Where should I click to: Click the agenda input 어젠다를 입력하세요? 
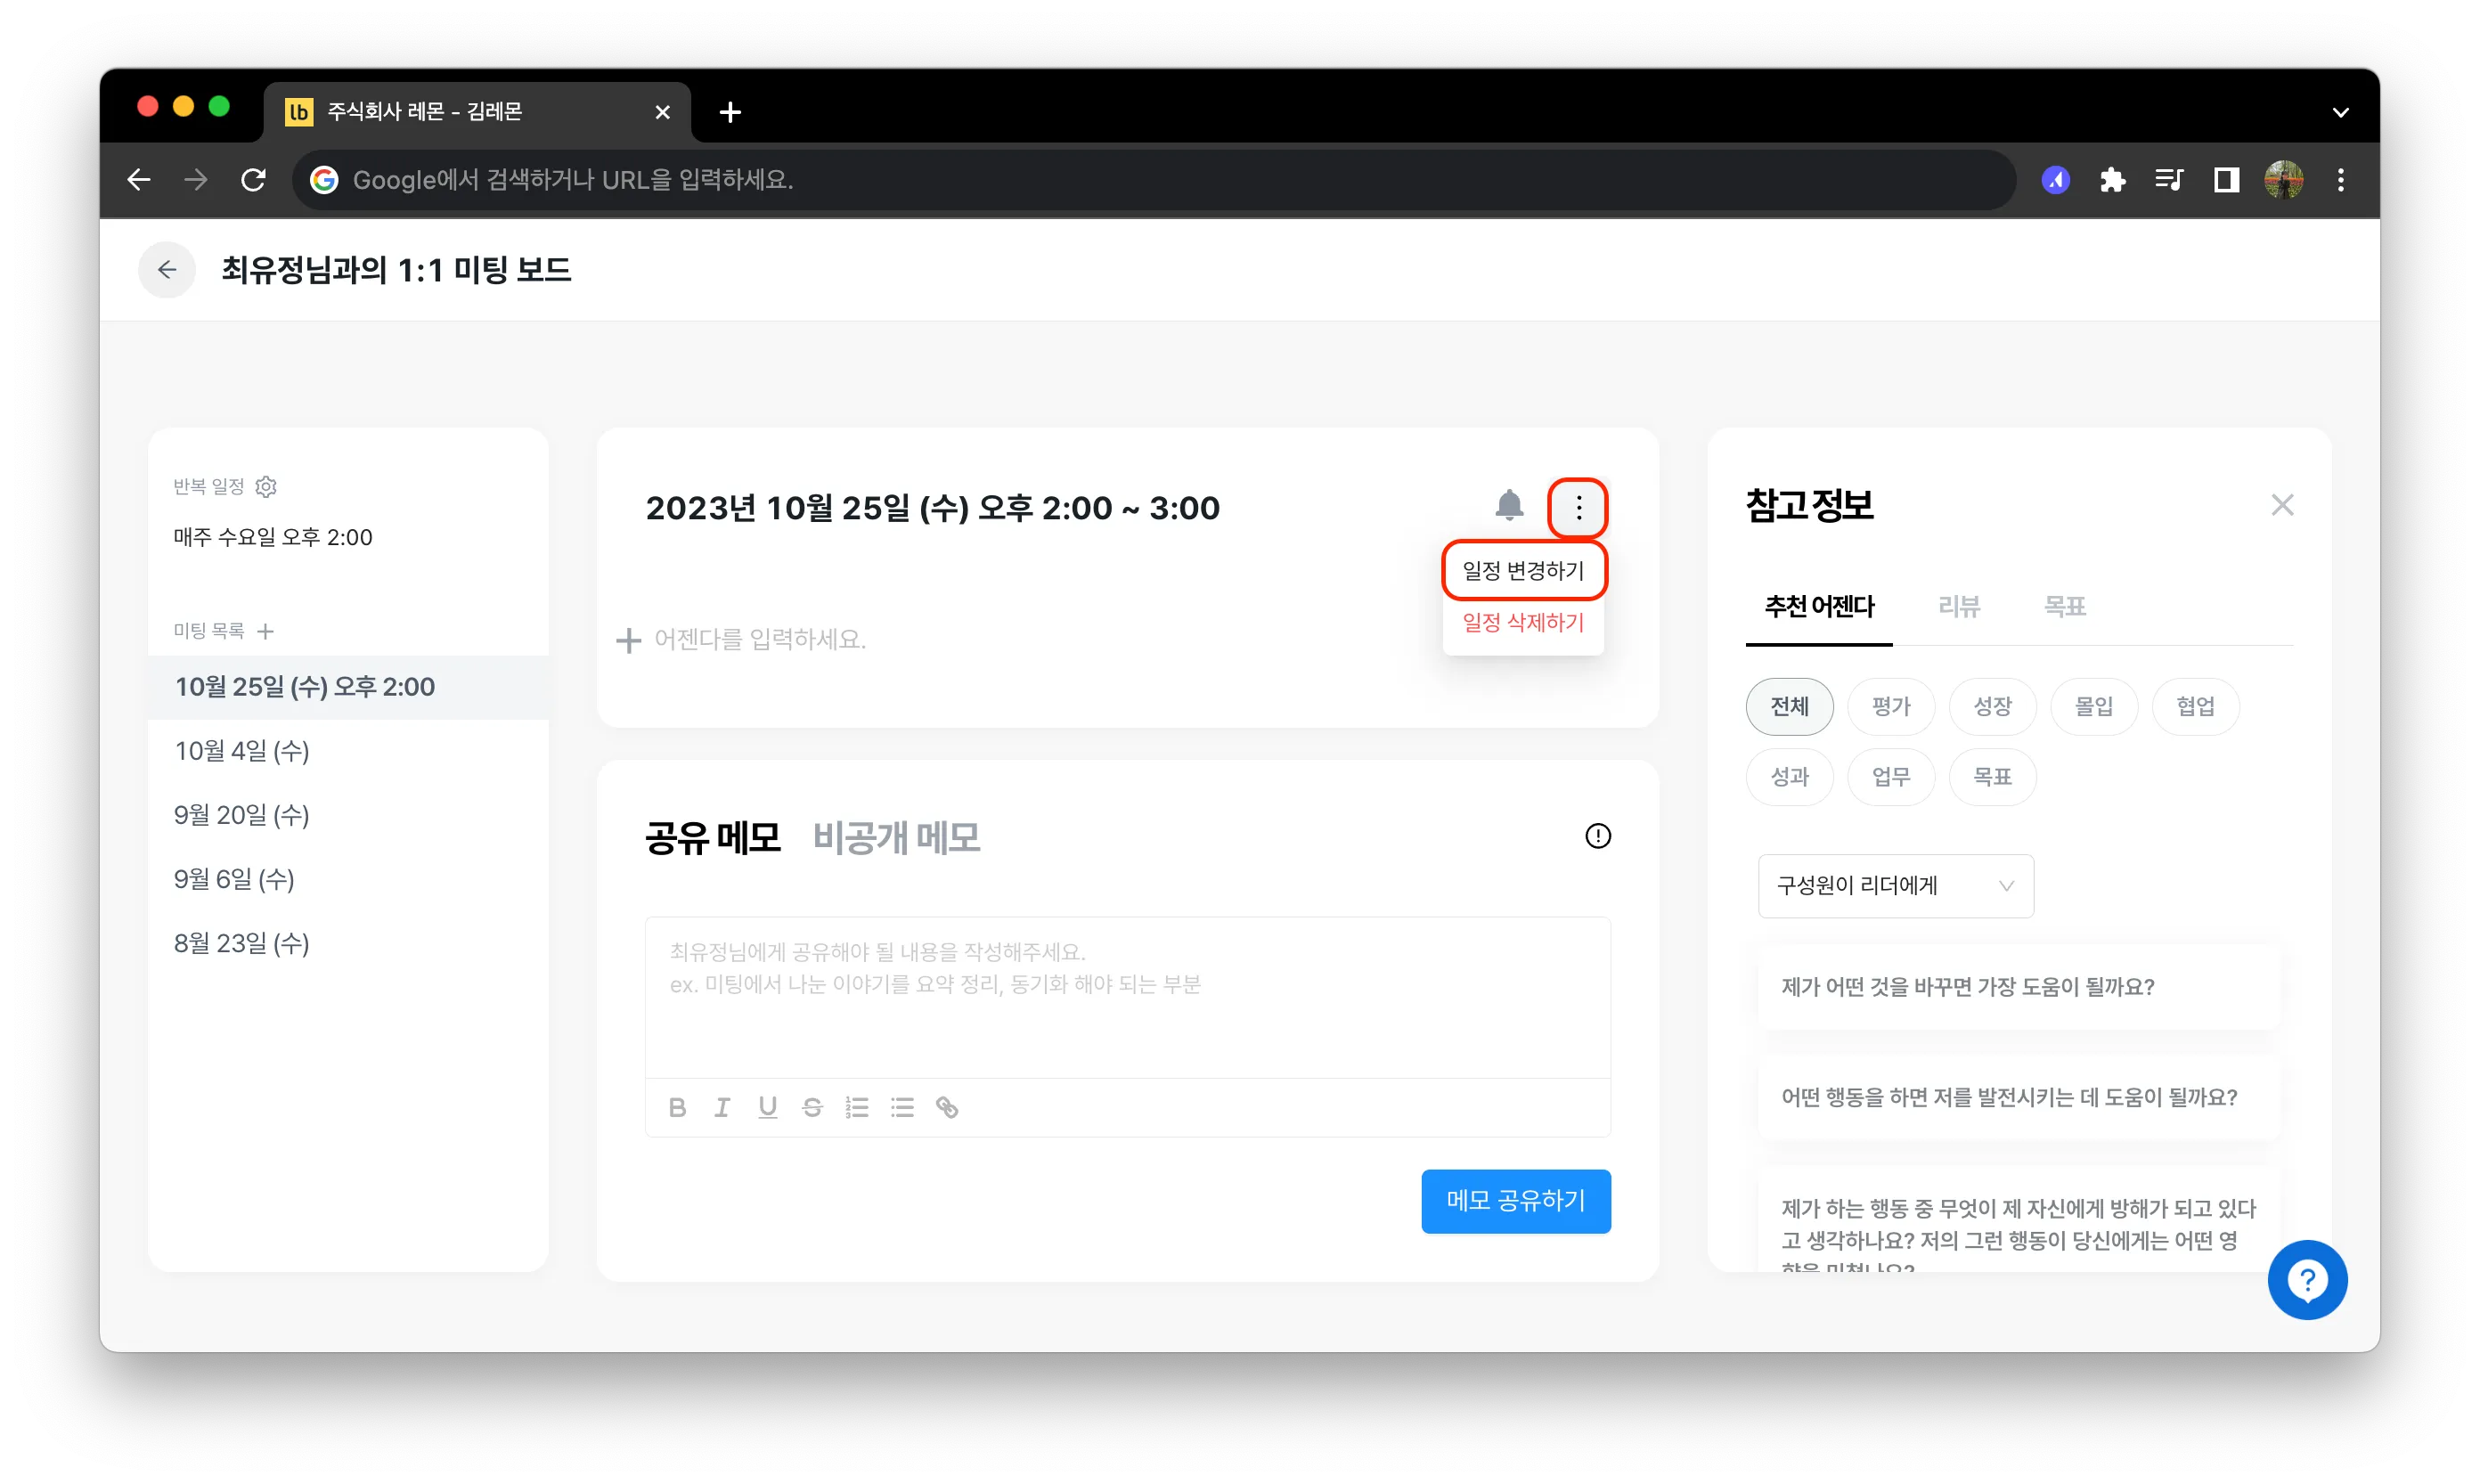(x=760, y=639)
